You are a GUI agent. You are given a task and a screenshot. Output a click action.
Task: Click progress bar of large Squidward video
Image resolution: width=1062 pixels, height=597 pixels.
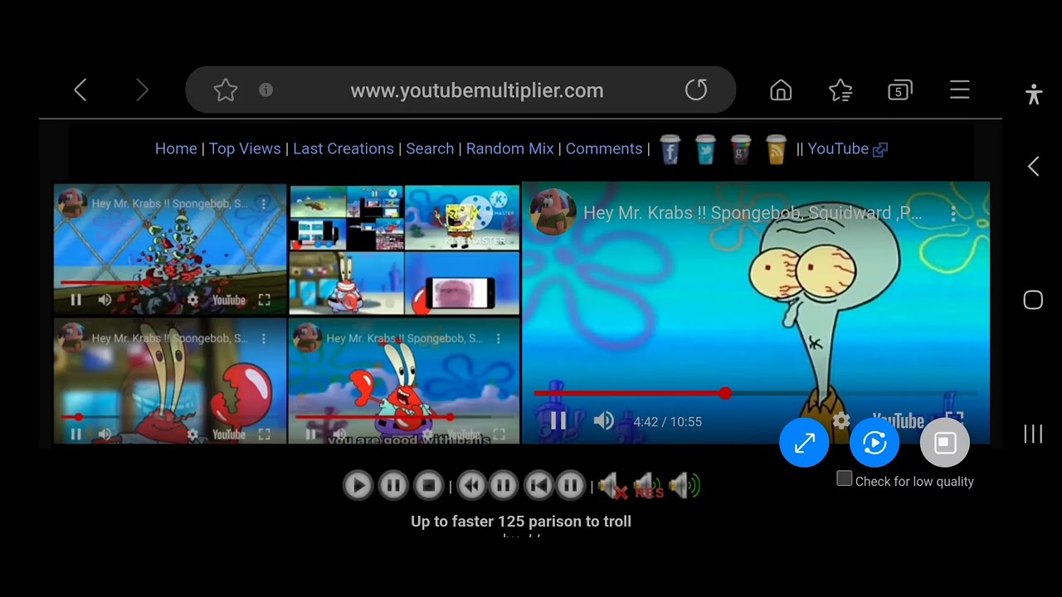tap(755, 393)
